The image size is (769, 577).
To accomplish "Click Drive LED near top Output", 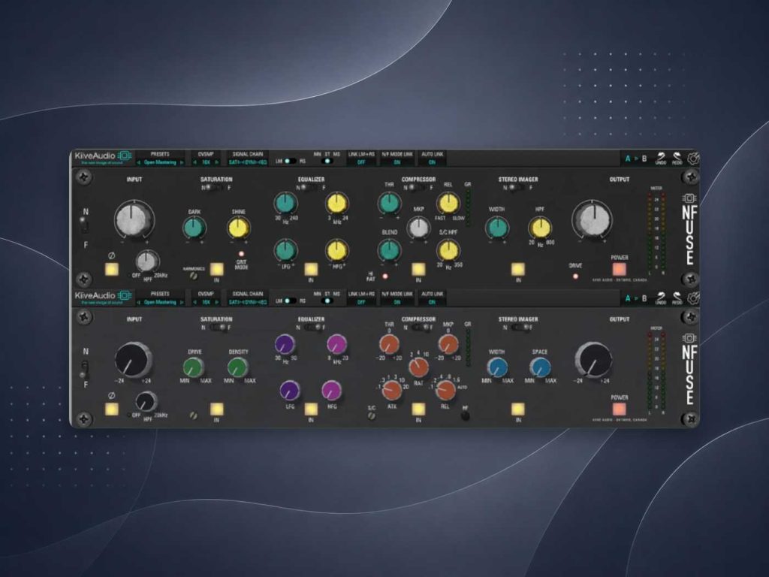I will tap(575, 276).
